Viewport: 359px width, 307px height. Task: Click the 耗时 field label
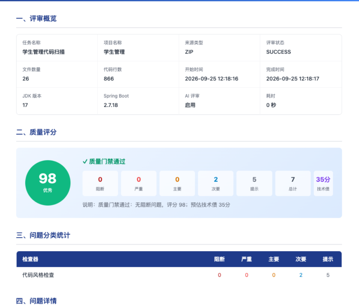click(x=271, y=96)
